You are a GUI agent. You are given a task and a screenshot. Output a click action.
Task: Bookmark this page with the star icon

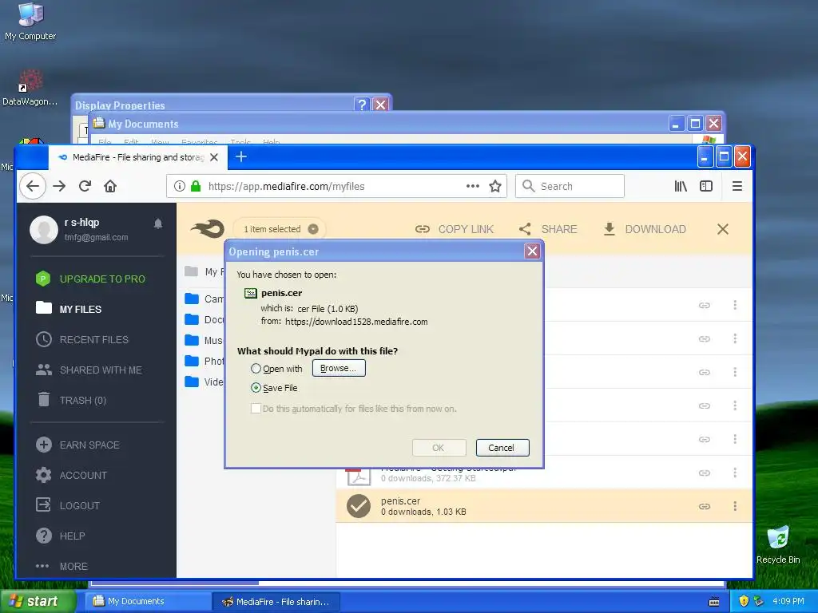click(x=495, y=186)
